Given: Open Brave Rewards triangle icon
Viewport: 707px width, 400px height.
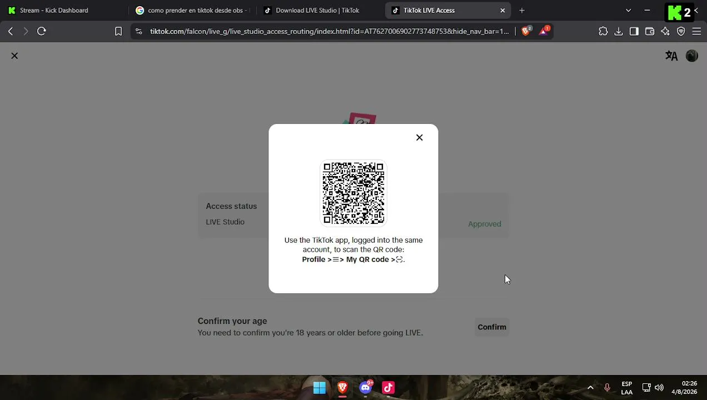Looking at the screenshot, I should (544, 31).
